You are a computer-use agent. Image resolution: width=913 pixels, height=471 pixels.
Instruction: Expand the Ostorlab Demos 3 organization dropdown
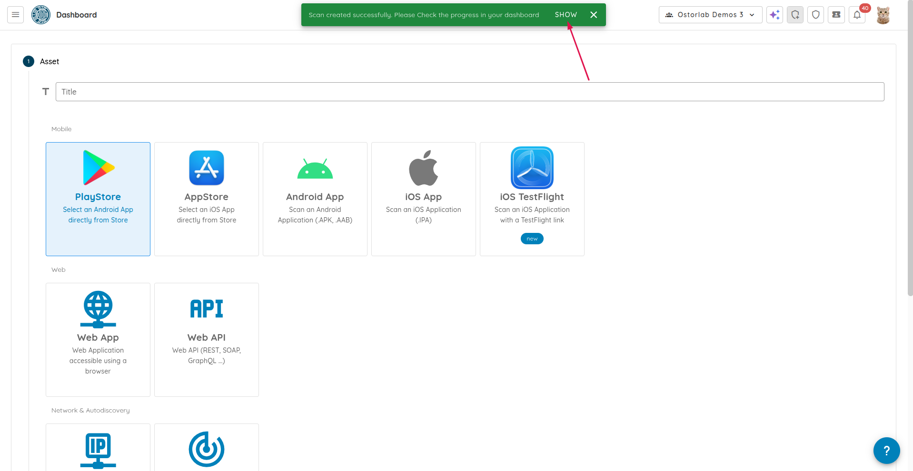(710, 15)
